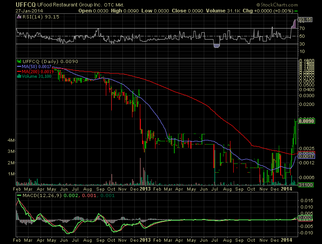The image size is (322, 244).
Task: Click the 70 level on RSI axis
Action: pyautogui.click(x=302, y=29)
